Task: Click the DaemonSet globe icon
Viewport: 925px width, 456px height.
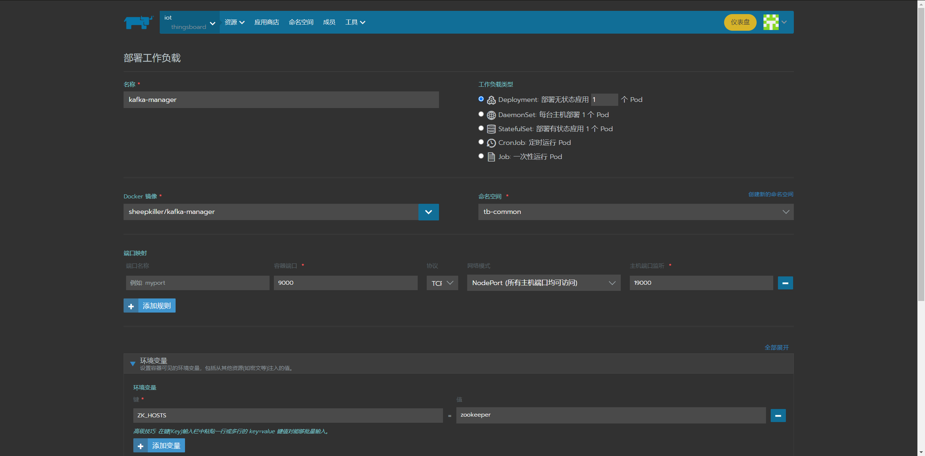Action: [491, 115]
